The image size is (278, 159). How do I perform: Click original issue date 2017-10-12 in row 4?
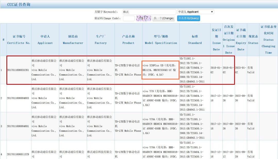(x=228, y=154)
